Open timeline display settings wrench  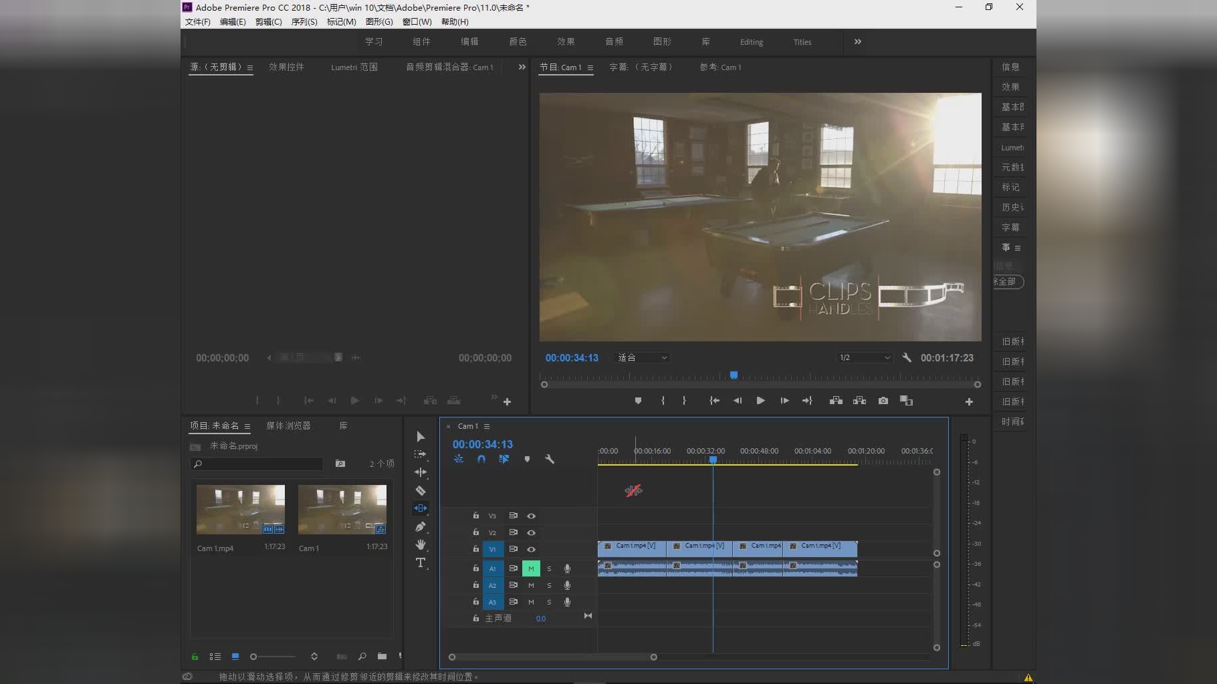[x=550, y=459]
